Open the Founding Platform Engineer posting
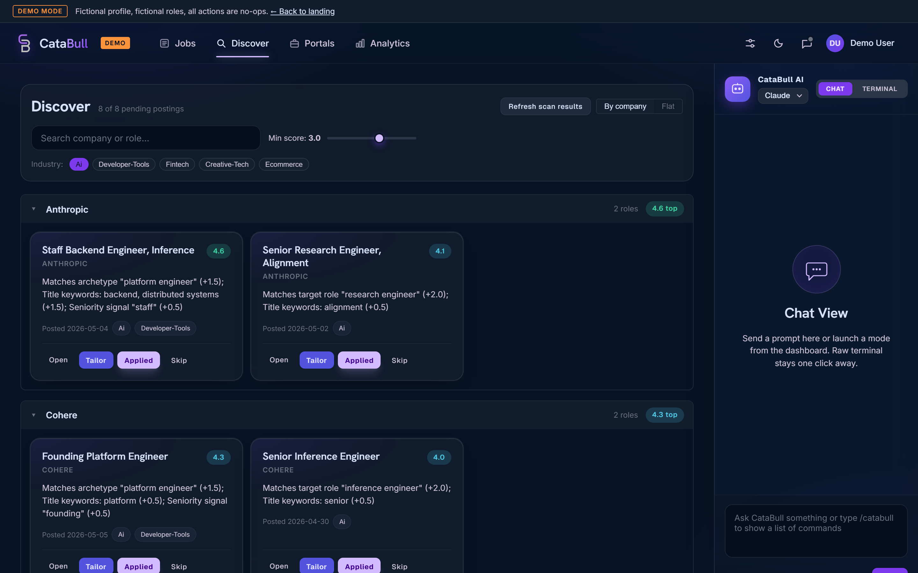Viewport: 918px width, 573px height. (58, 566)
